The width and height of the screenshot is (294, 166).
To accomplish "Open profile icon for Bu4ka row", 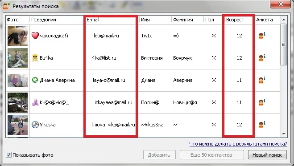I will (x=262, y=57).
